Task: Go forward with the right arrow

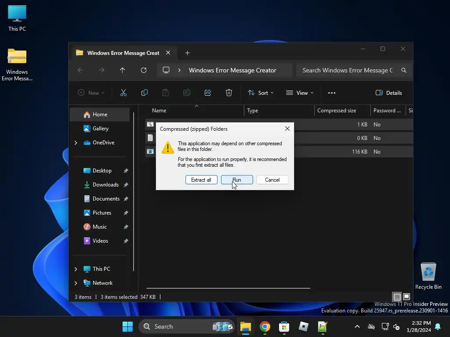Action: [102, 70]
